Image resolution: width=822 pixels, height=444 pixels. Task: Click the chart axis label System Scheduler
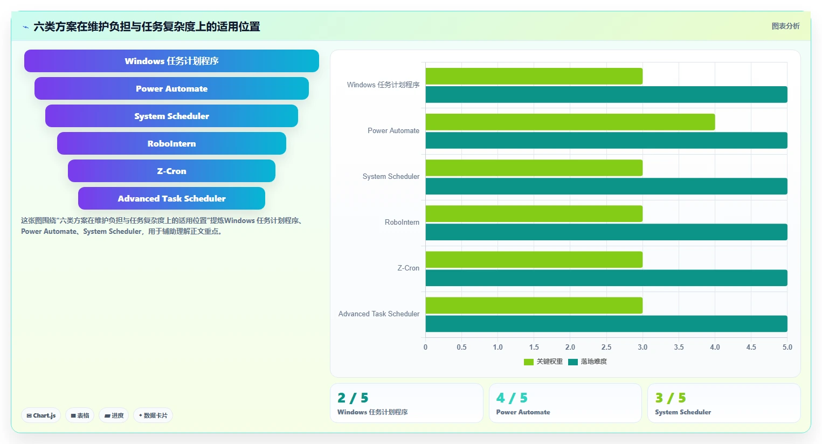pyautogui.click(x=391, y=176)
